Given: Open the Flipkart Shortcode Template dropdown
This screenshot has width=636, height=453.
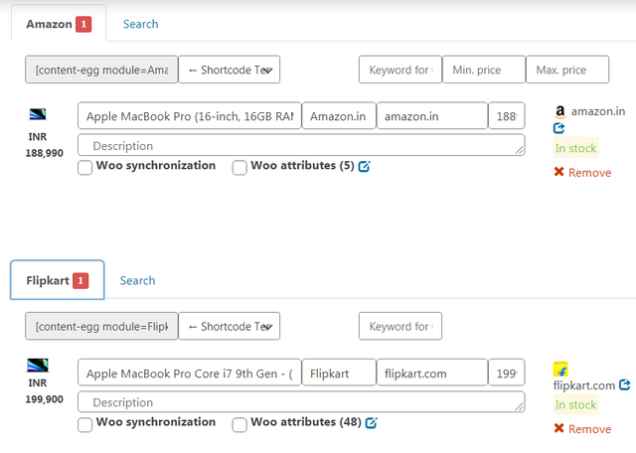Looking at the screenshot, I should (x=230, y=326).
